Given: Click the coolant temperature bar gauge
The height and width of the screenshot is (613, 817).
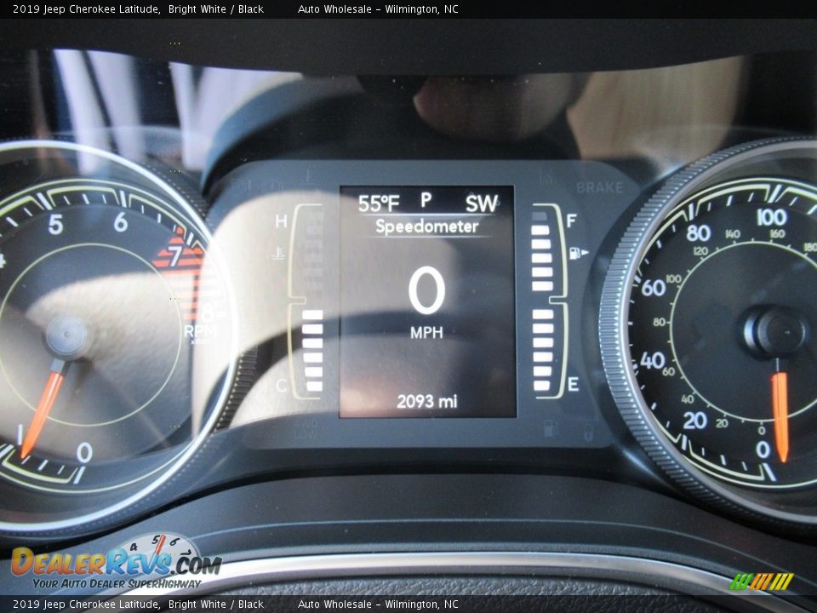Looking at the screenshot, I should (x=312, y=302).
